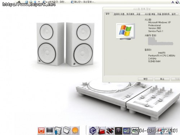Image resolution: width=180 pixels, height=135 pixels.
Task: Click the 'Microsoft Windows XP' text
Action: (159, 22)
